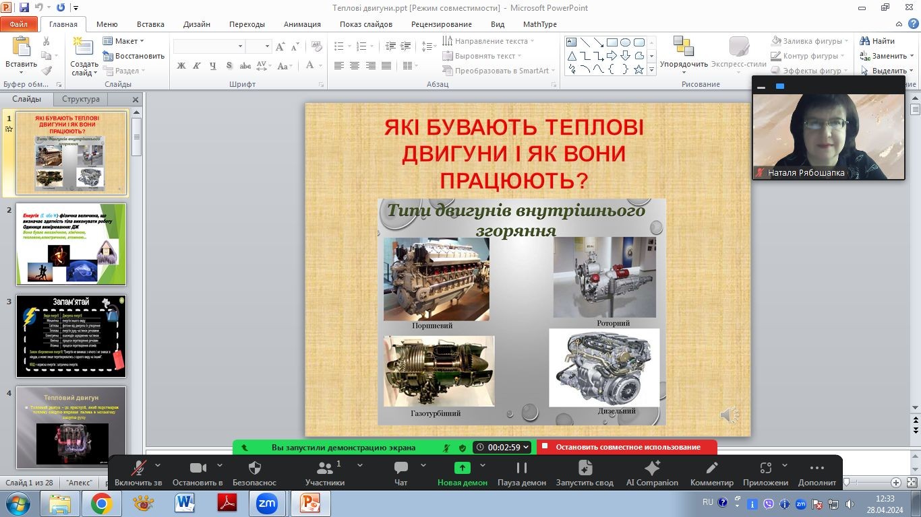Viewport: 921px width, 517px height.
Task: Switch to the Структура pane tab
Action: click(x=81, y=99)
